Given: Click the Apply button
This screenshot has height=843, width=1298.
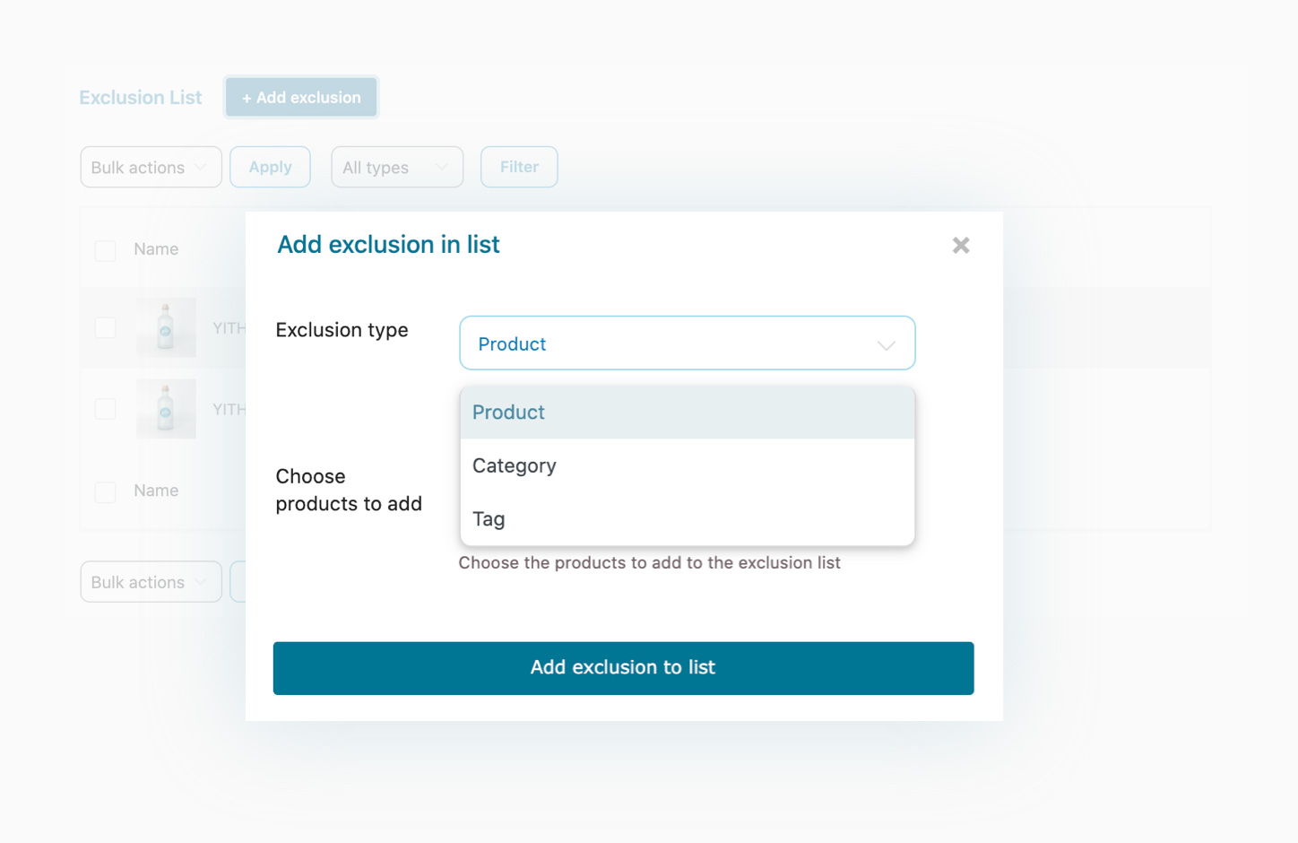Looking at the screenshot, I should (x=270, y=167).
